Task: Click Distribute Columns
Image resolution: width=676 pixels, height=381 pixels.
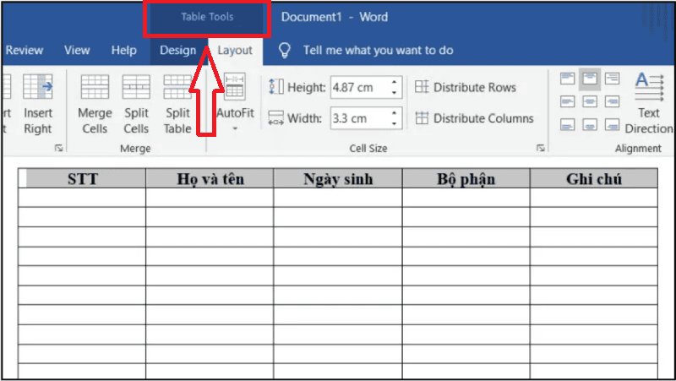Action: click(474, 118)
